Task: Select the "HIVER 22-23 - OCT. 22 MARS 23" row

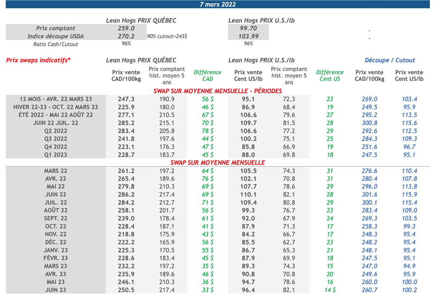Action: click(x=55, y=107)
